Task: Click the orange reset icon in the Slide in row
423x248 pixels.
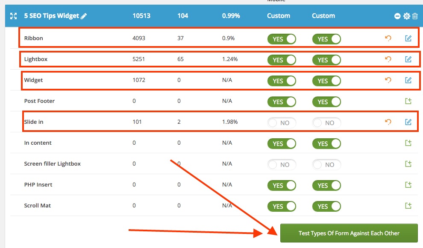Action: tap(388, 122)
